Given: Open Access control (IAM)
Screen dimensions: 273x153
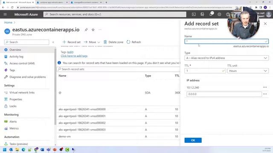Looking at the screenshot, I should point(22,63).
